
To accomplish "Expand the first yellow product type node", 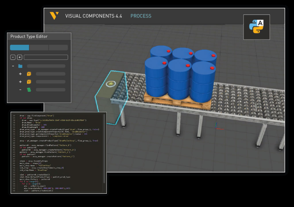I will pyautogui.click(x=20, y=74).
